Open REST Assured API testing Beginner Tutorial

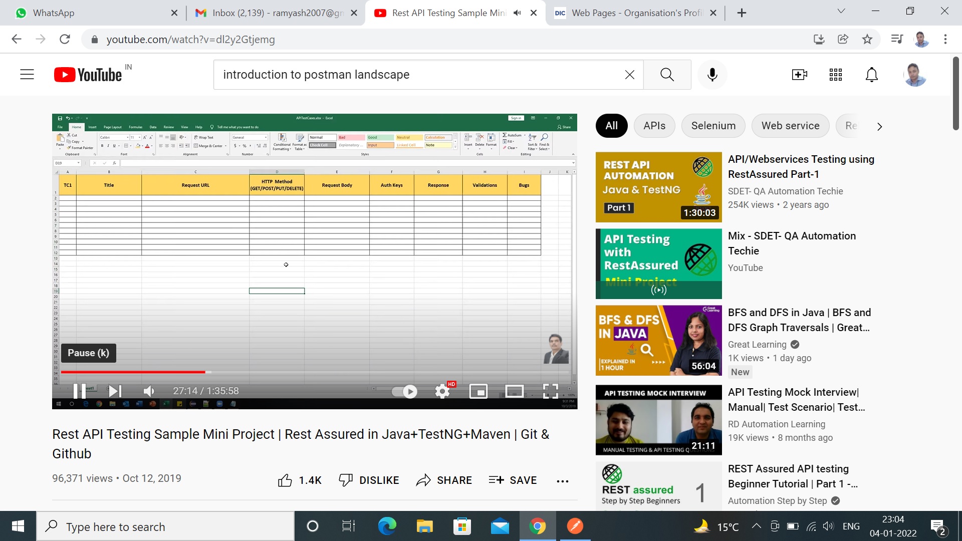tap(793, 476)
